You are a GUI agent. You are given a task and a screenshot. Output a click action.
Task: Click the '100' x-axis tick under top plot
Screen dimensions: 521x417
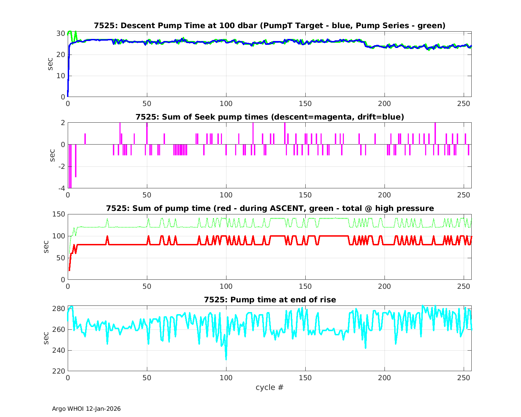click(x=226, y=104)
